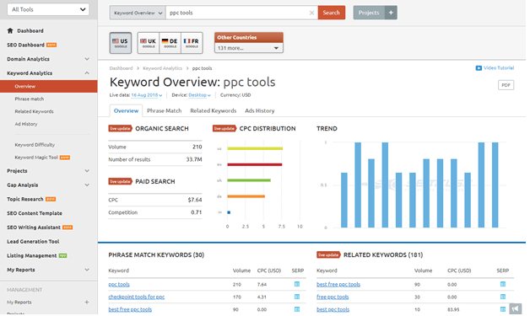The height and width of the screenshot is (316, 530).
Task: Export report with PDF button
Action: pyautogui.click(x=506, y=85)
